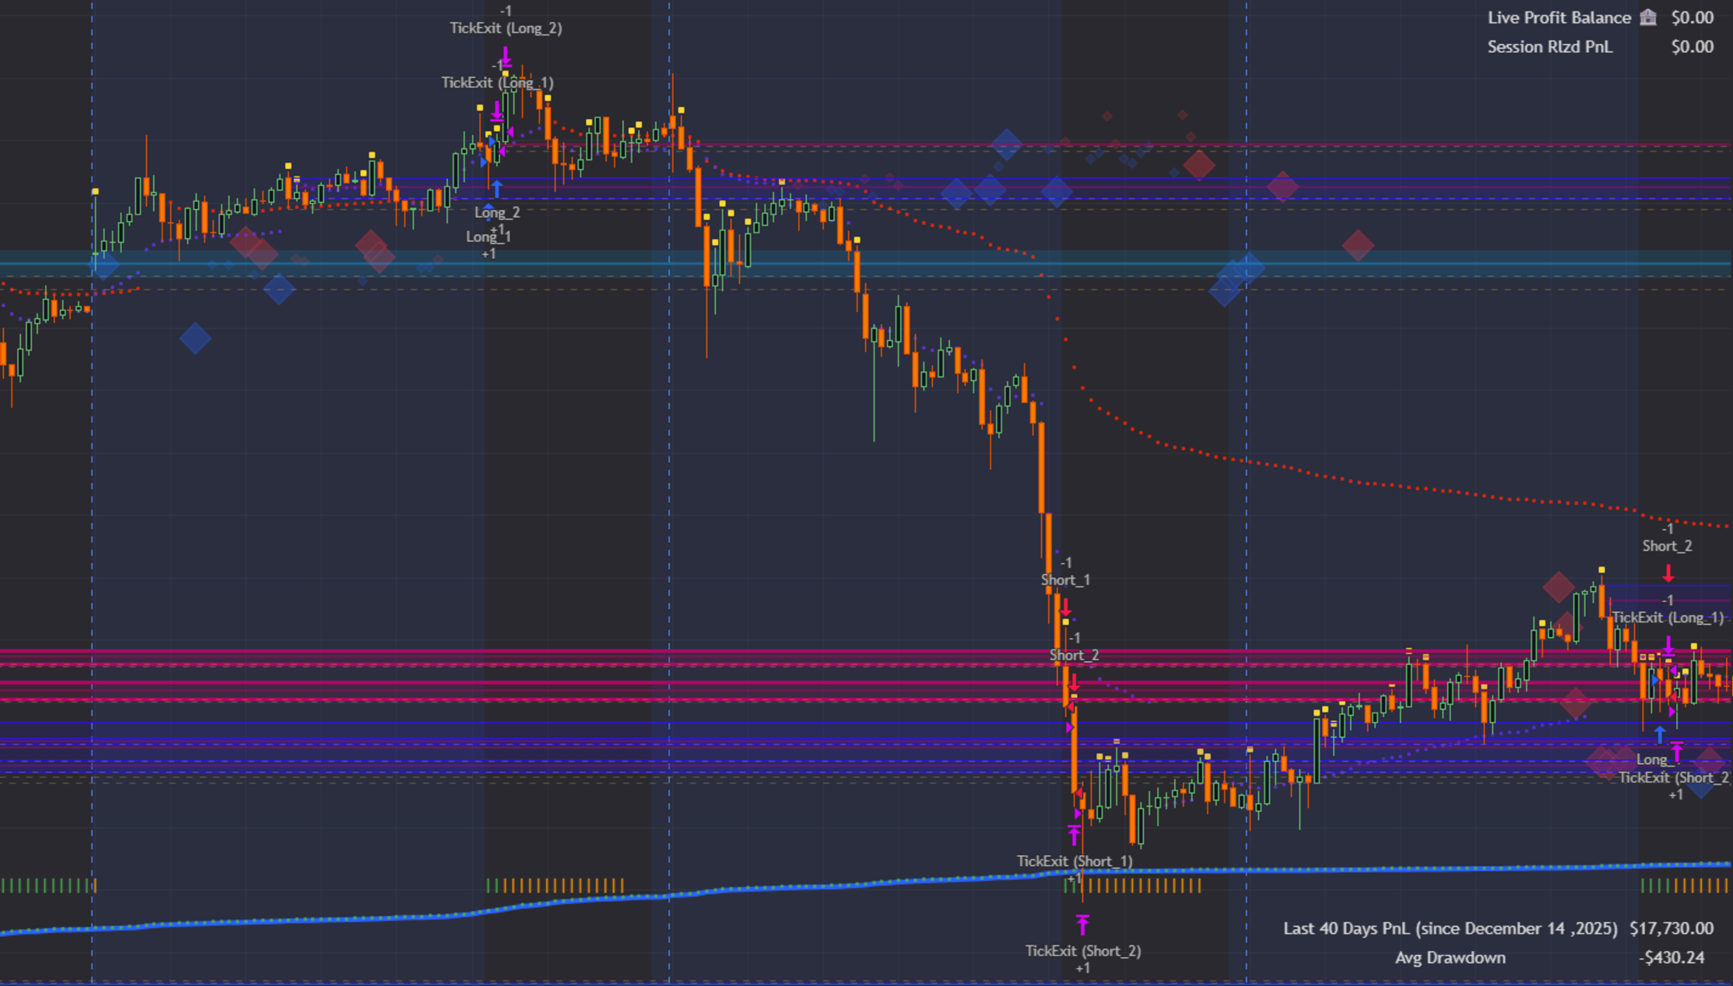Click the magenta exit arrow under TickExit (Long_2)
The width and height of the screenshot is (1733, 986).
pos(505,56)
